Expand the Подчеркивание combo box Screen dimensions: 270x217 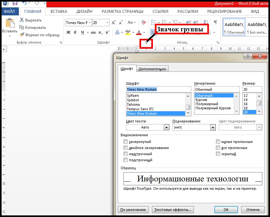(x=213, y=128)
